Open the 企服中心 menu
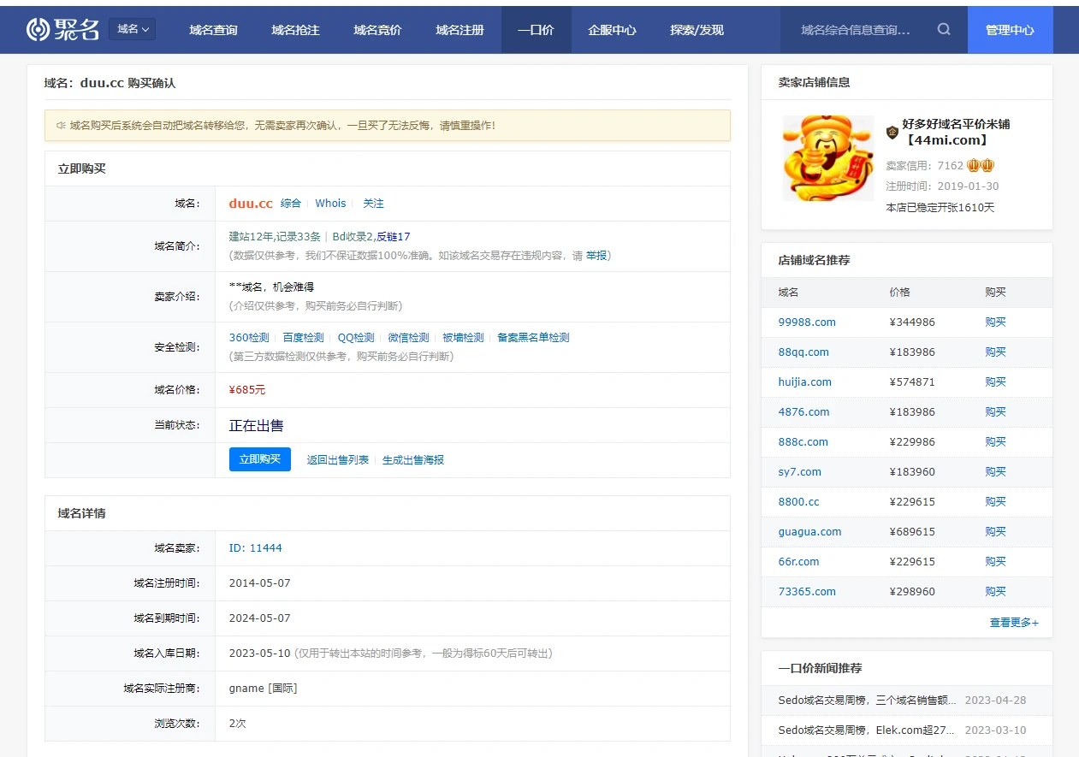The width and height of the screenshot is (1079, 757). 612,30
